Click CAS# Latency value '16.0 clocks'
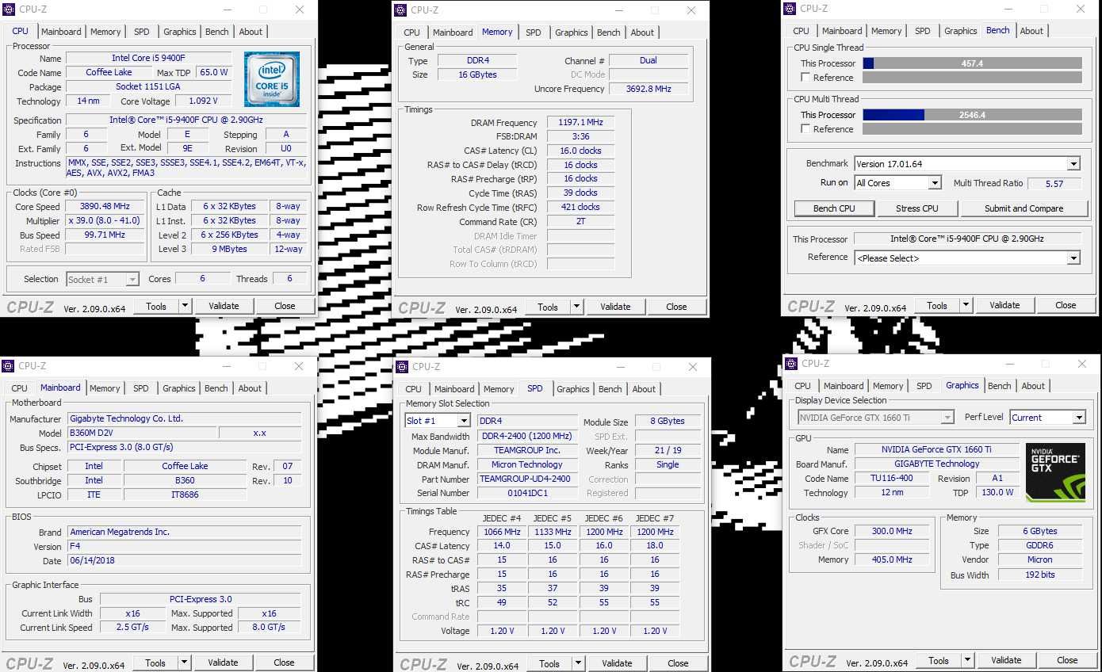The height and width of the screenshot is (672, 1102). (x=581, y=151)
